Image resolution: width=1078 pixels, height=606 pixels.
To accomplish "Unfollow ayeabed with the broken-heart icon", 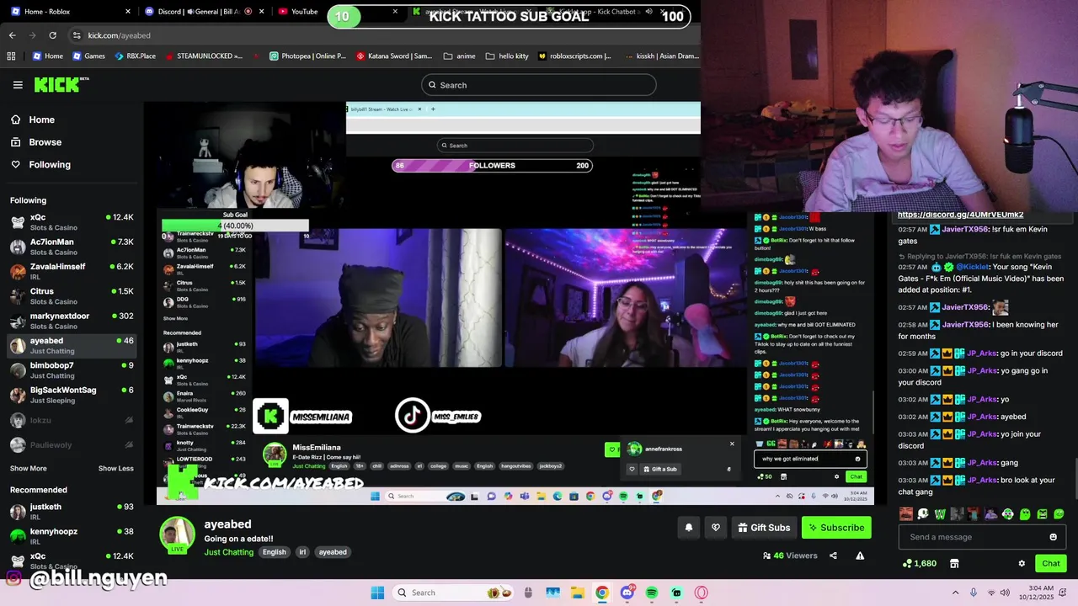I will coord(716,528).
